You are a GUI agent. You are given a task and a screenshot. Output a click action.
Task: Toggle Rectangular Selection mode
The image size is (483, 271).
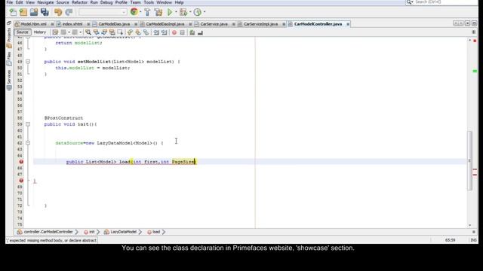(120, 32)
